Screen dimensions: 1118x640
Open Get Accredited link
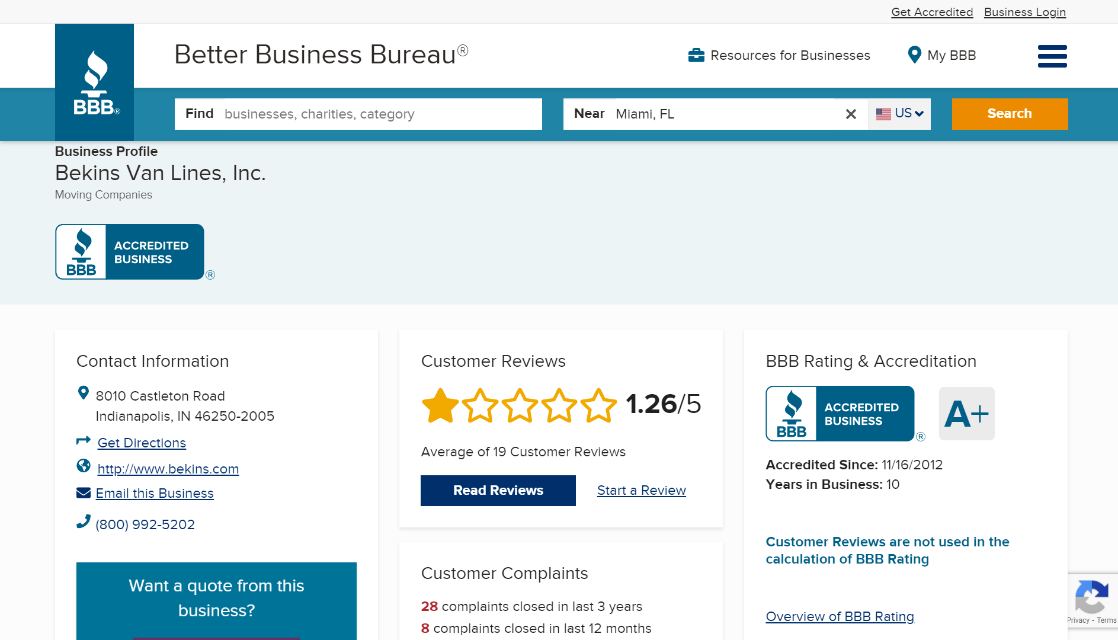click(932, 12)
